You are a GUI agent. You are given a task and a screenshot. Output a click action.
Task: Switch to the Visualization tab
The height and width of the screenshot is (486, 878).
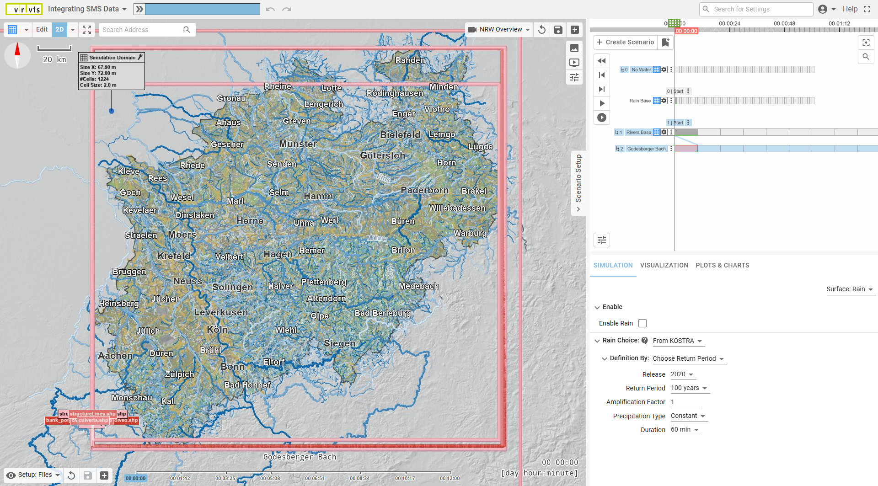tap(664, 265)
